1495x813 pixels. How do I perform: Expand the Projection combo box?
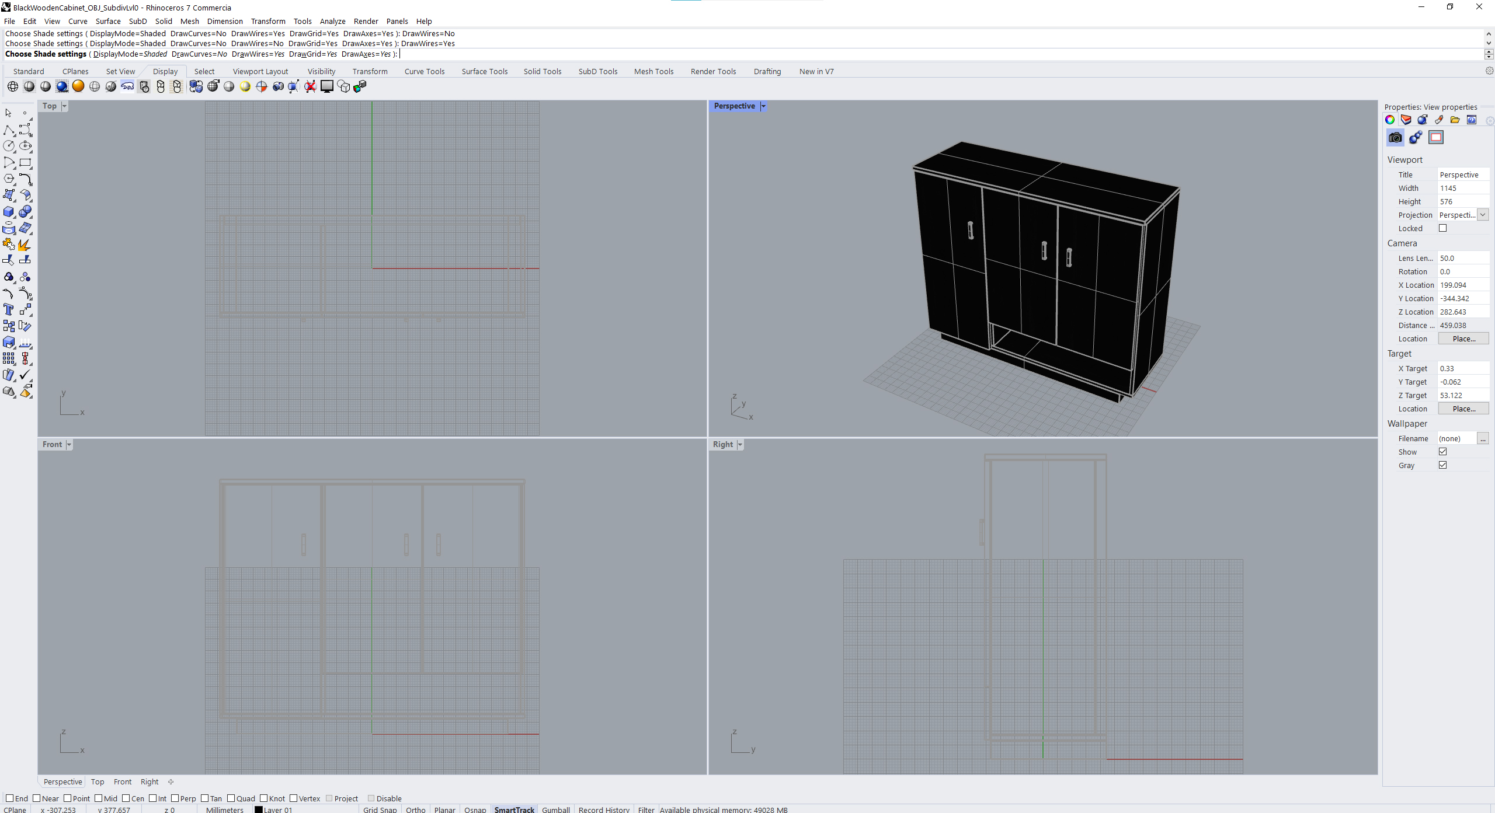coord(1483,215)
